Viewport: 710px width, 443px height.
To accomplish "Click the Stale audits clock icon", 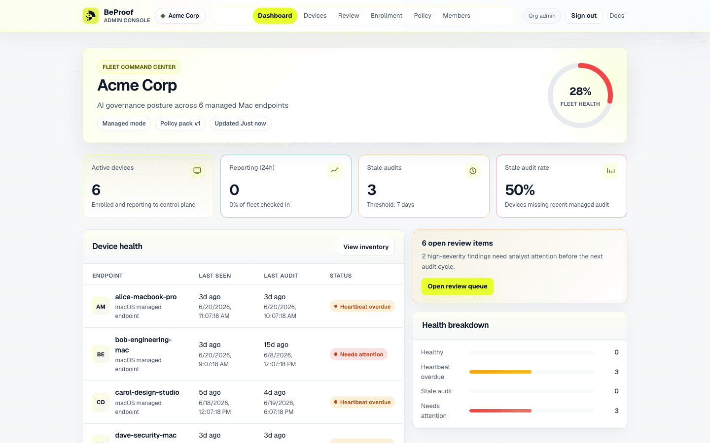I will point(473,171).
